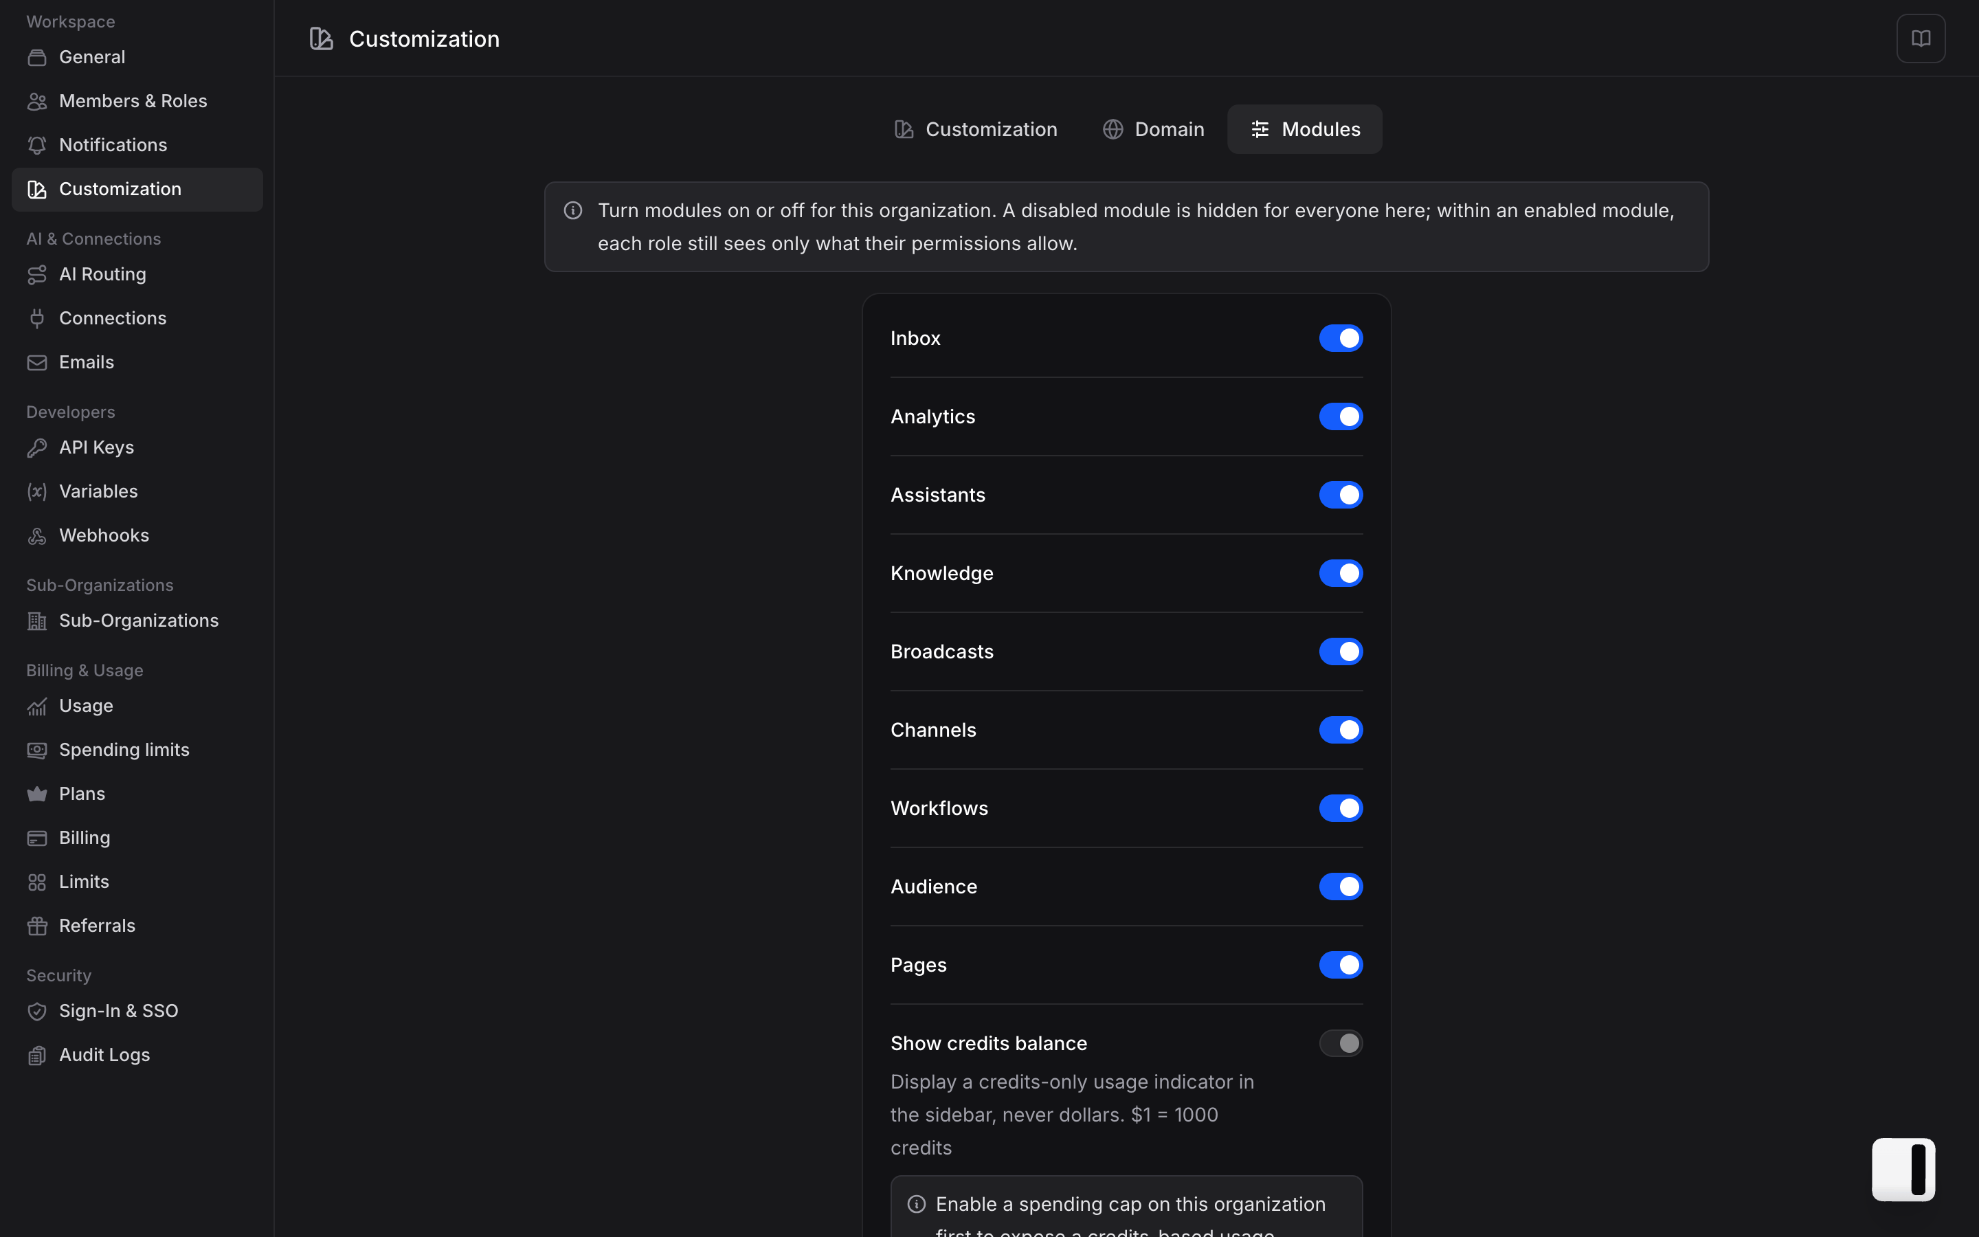Go to Billing settings
The width and height of the screenshot is (1979, 1237).
[x=137, y=838]
